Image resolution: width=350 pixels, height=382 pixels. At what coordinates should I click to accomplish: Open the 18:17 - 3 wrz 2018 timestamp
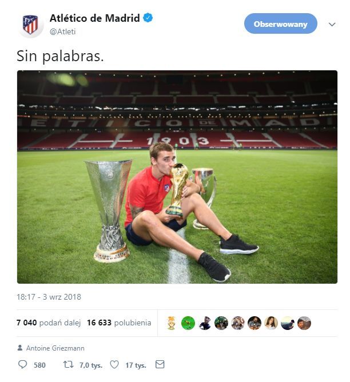(49, 297)
